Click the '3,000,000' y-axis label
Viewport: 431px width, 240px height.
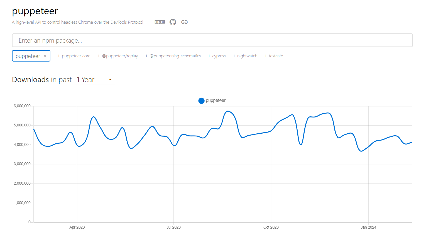[22, 164]
